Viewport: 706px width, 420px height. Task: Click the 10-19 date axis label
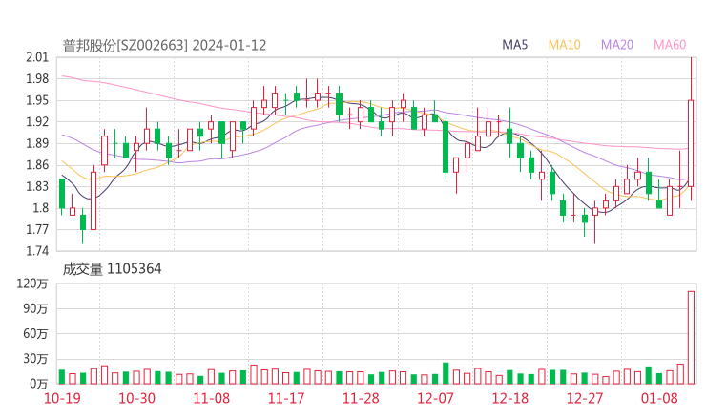pos(62,398)
